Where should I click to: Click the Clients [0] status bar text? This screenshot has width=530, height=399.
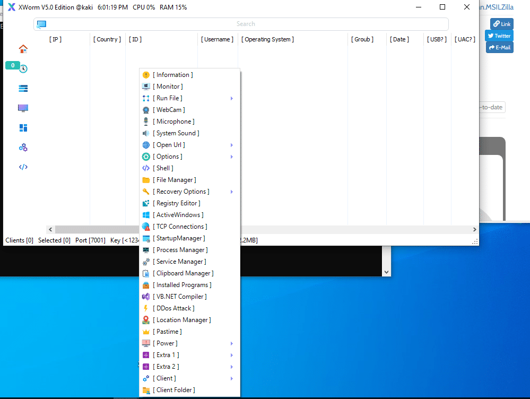[19, 240]
